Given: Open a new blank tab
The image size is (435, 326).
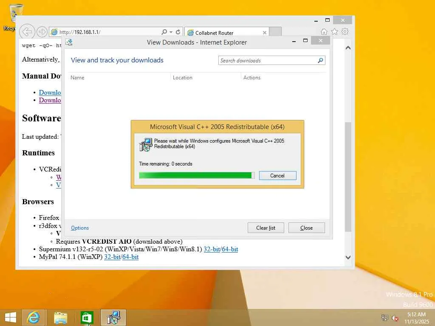Looking at the screenshot, I should click(275, 32).
